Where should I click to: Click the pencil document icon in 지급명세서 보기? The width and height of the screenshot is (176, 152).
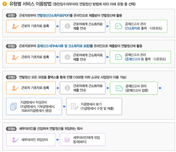click(x=74, y=107)
